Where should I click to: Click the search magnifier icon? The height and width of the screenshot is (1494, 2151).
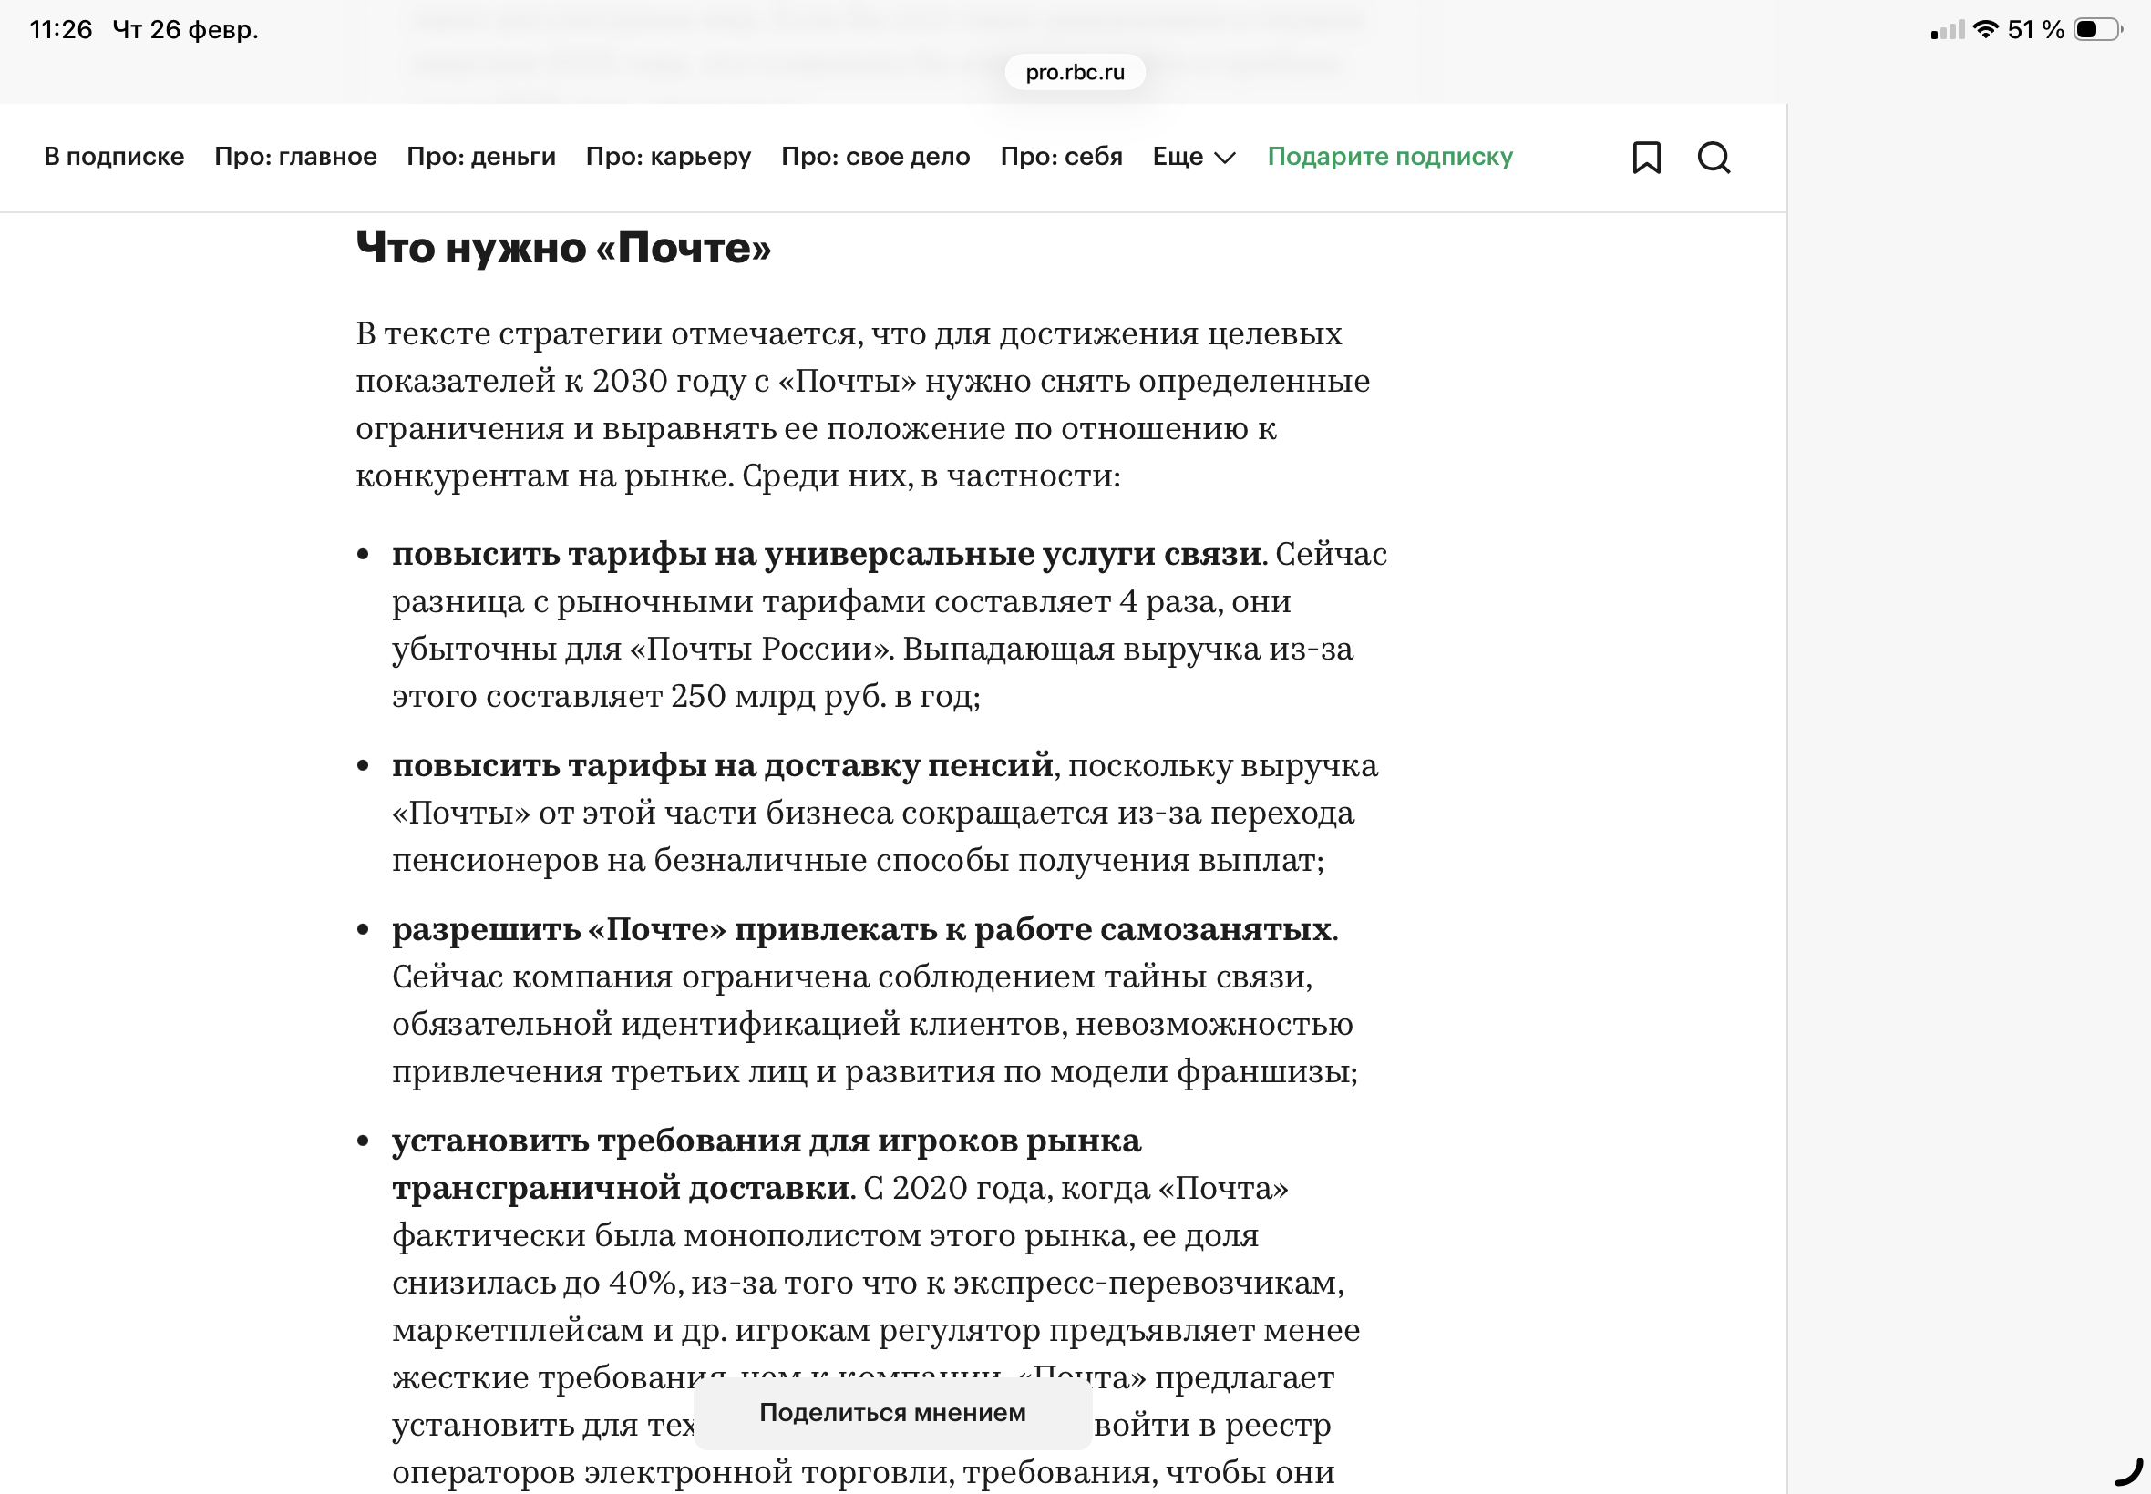coord(1714,158)
